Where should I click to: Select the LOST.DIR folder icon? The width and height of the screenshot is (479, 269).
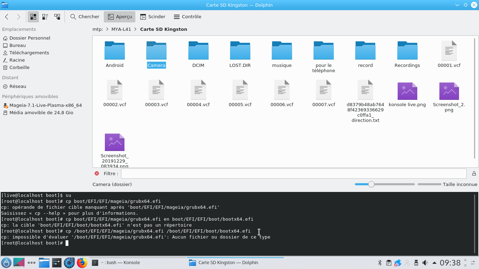(240, 50)
